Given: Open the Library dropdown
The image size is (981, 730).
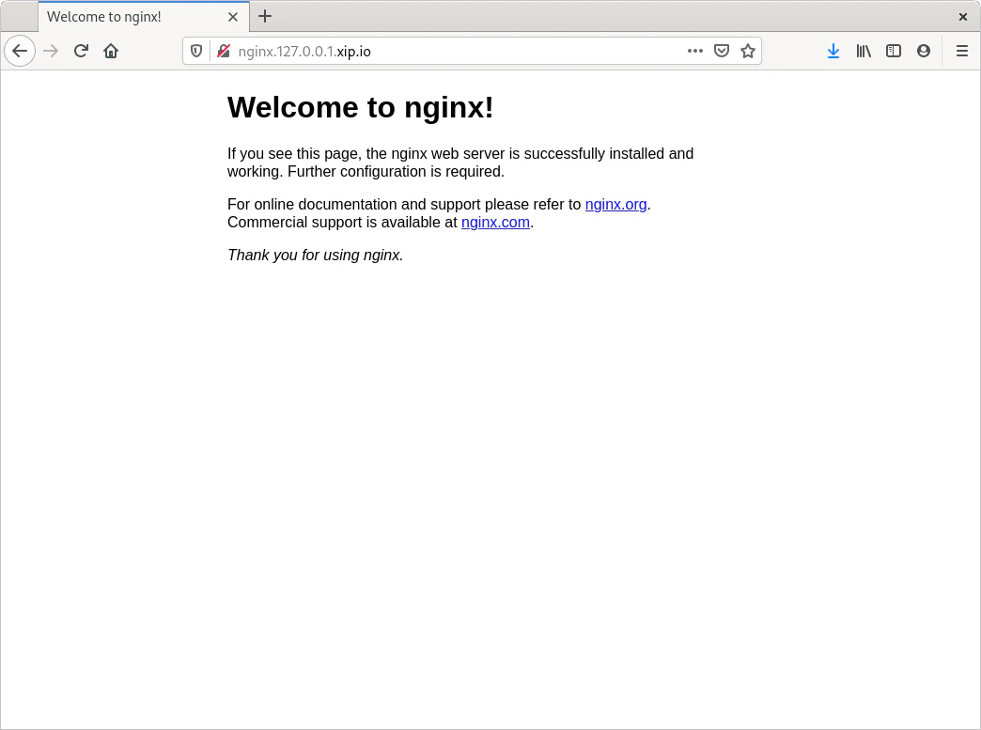Looking at the screenshot, I should [x=863, y=51].
